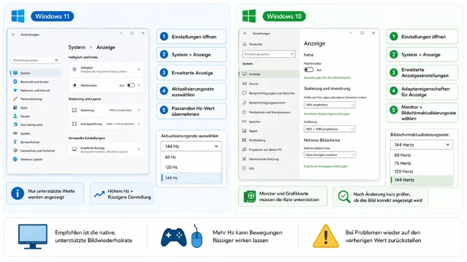Expand the Anzeigeauflösung row chevron
Viewport: 467px width, 262px height.
[139, 124]
